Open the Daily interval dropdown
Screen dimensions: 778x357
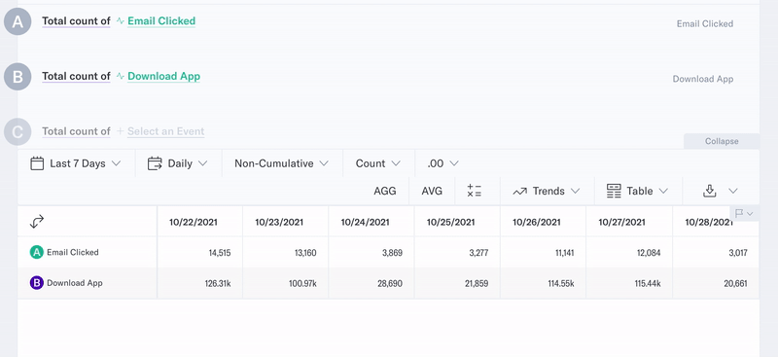pos(178,163)
